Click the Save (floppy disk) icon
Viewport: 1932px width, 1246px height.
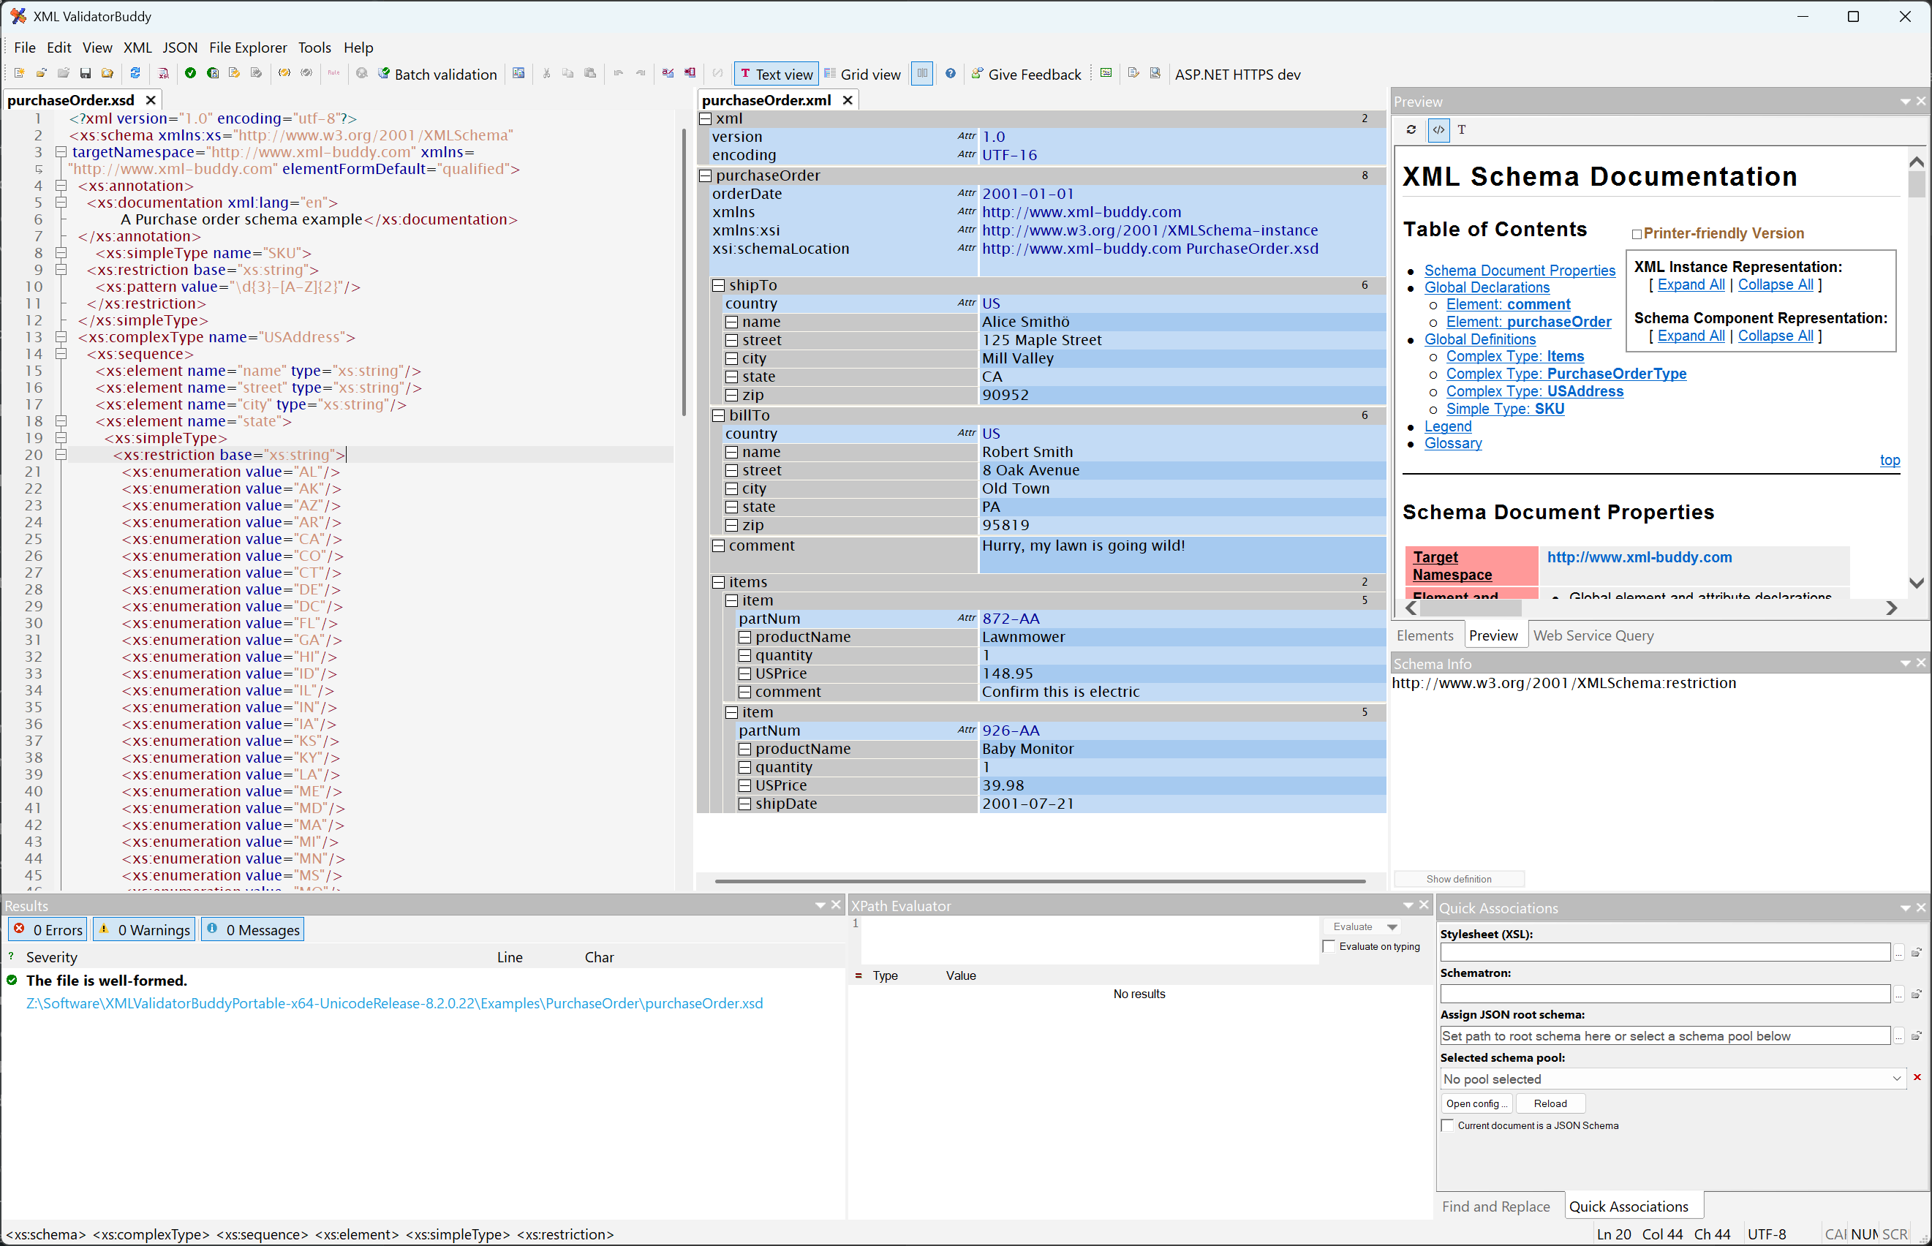point(85,74)
